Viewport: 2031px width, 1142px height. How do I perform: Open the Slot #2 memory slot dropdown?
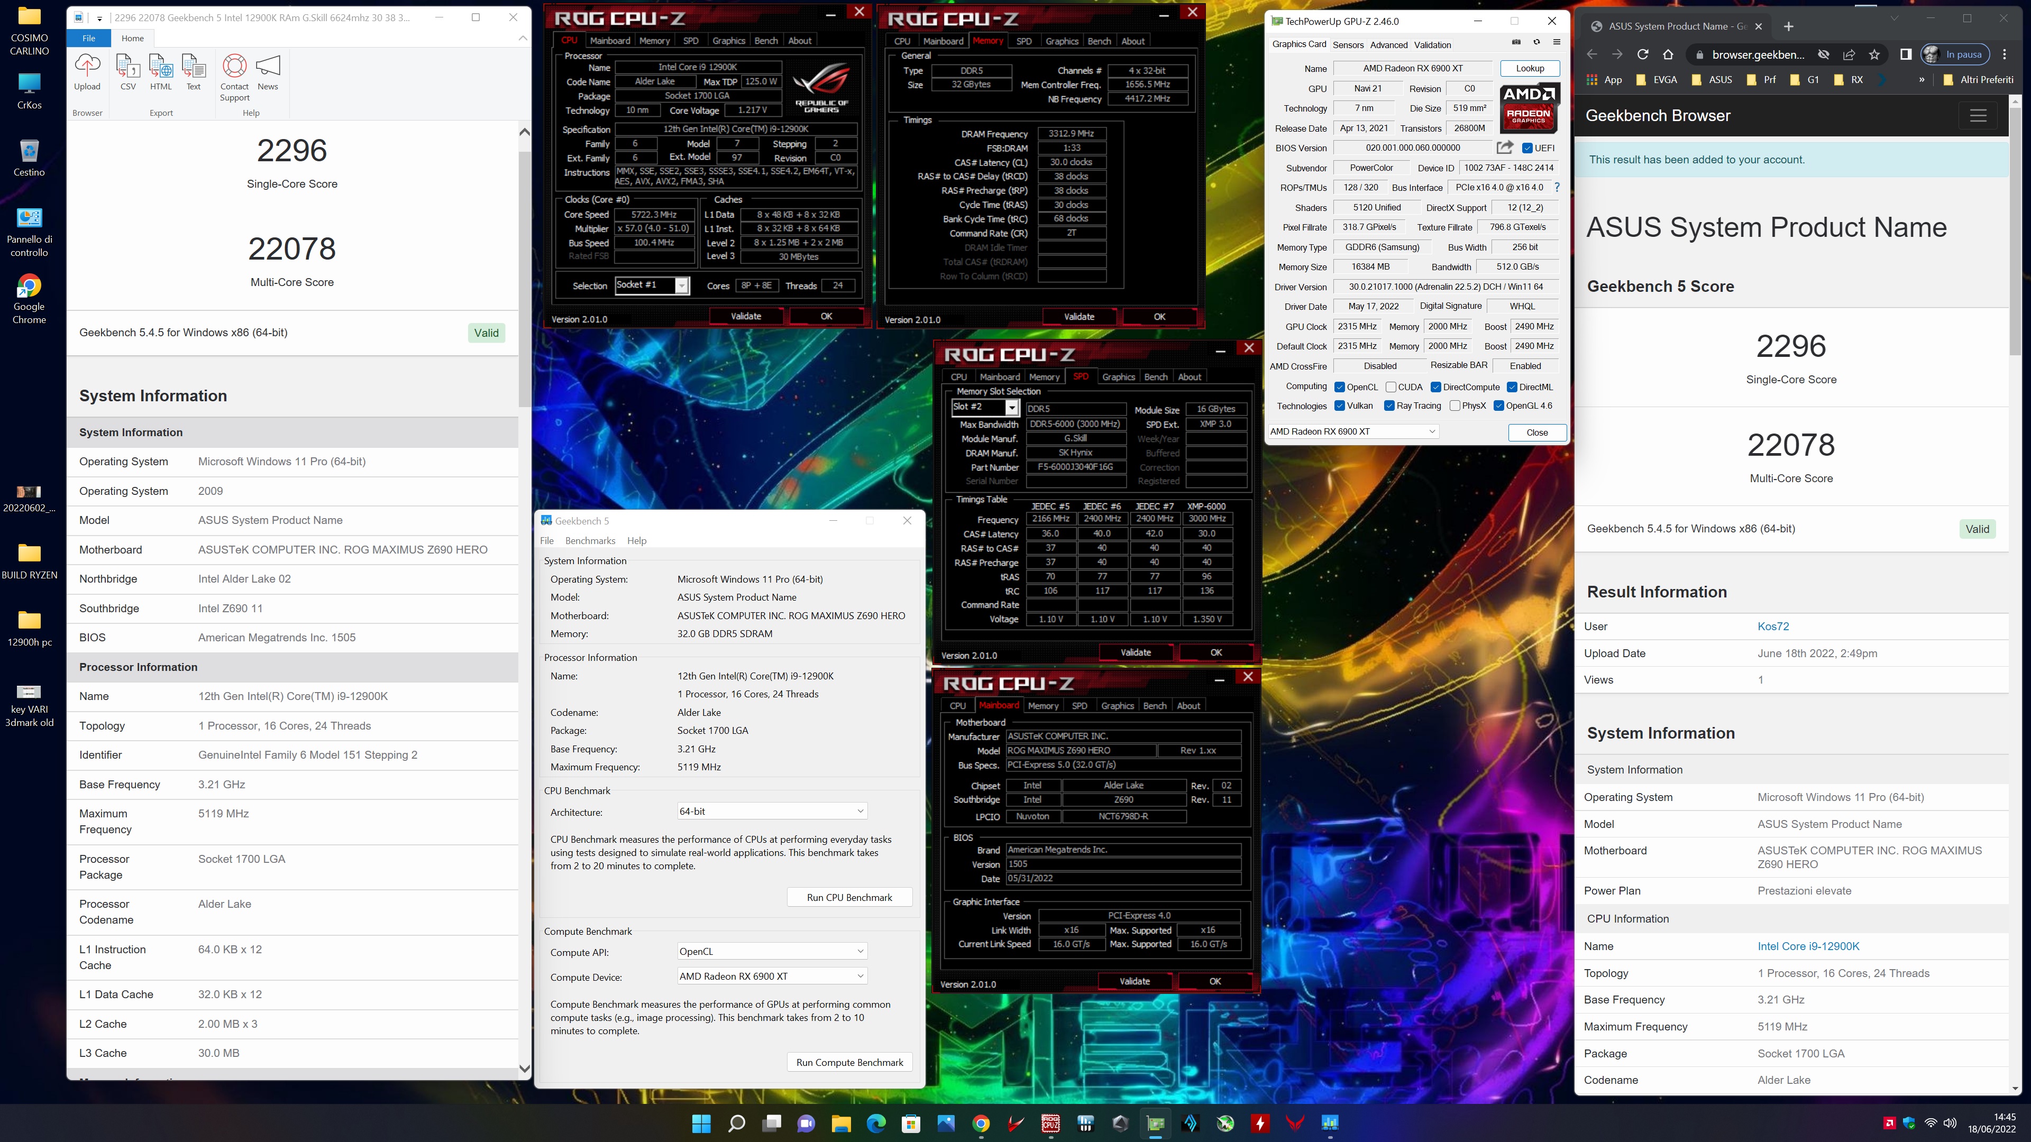985,407
